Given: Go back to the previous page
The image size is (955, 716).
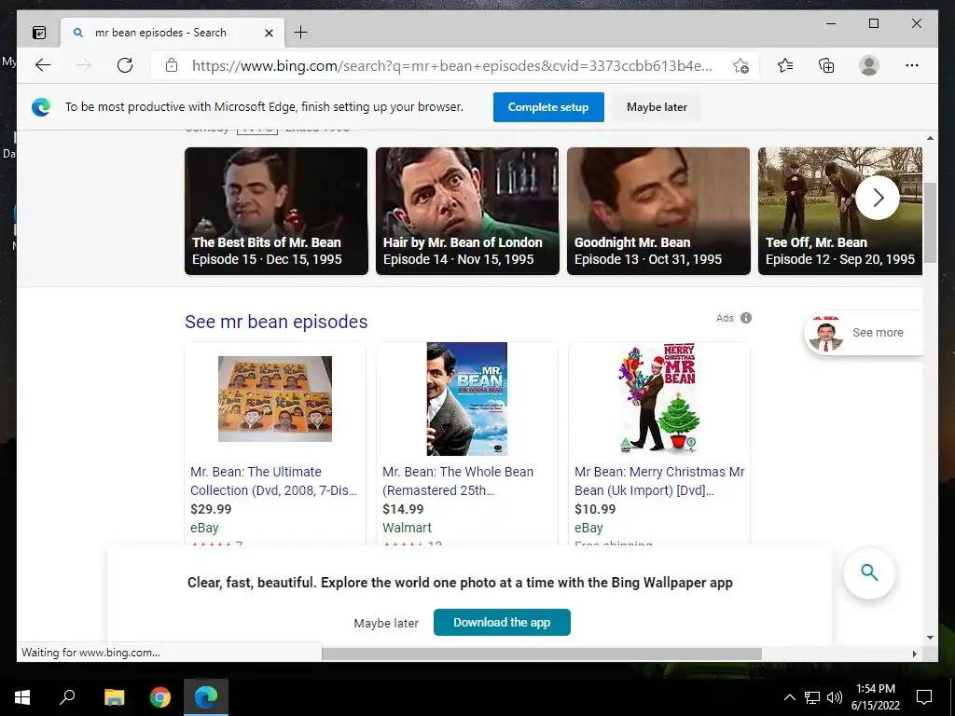Looking at the screenshot, I should click(x=43, y=65).
